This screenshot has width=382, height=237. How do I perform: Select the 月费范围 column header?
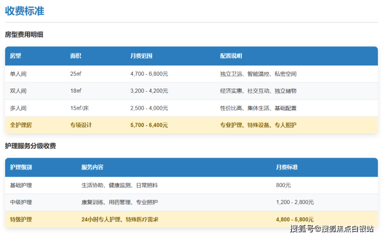(x=141, y=56)
